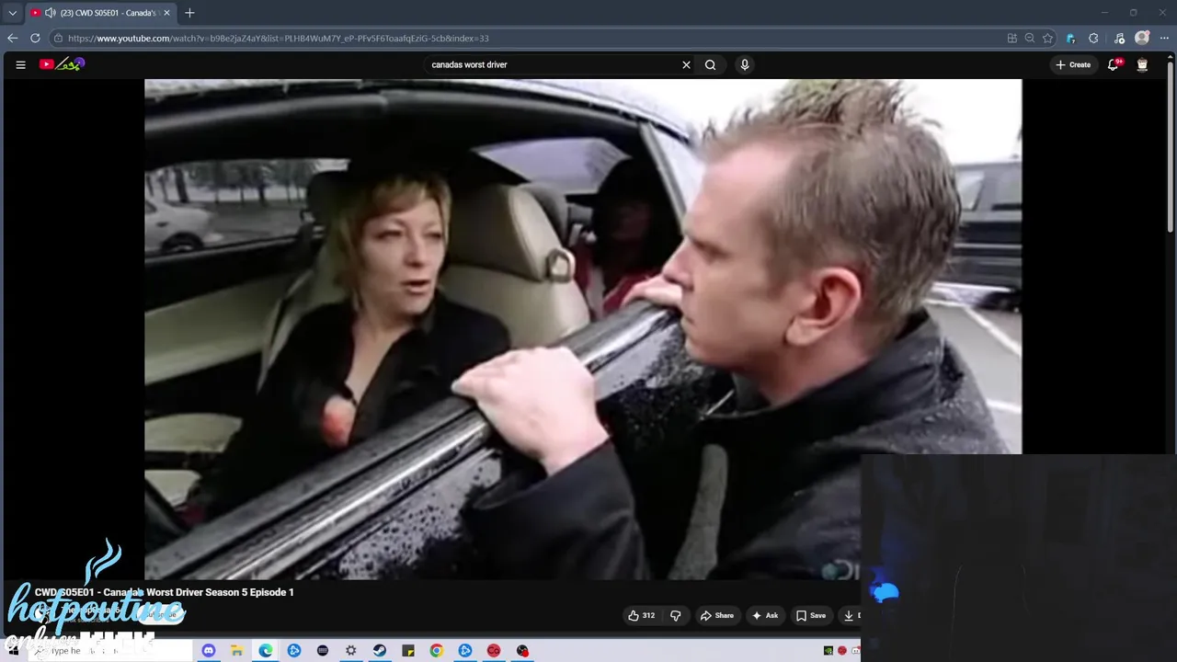
Task: Open OBS Studio on the taskbar
Action: click(522, 651)
